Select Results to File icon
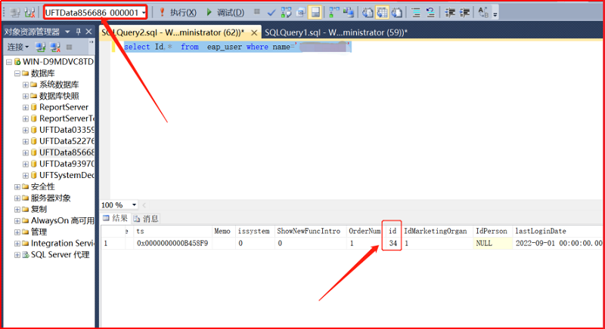The image size is (605, 329). (x=396, y=13)
